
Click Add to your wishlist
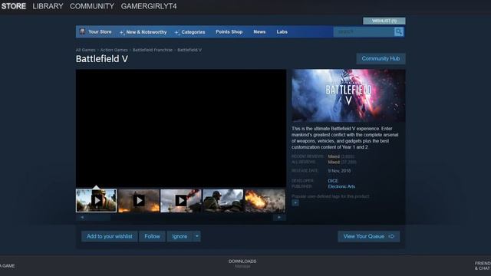110,236
